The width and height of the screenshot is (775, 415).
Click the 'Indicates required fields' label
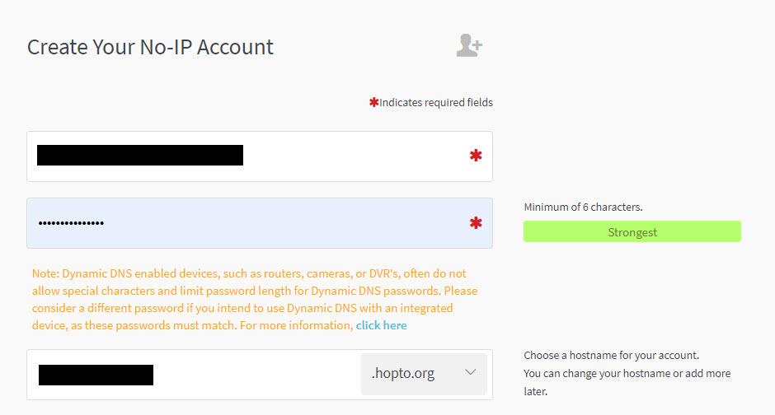click(436, 103)
